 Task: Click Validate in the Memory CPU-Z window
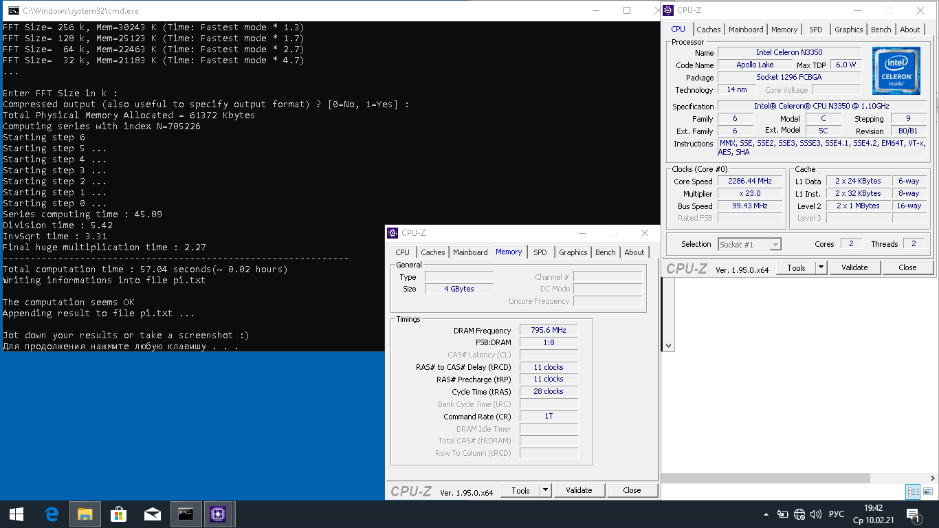579,490
